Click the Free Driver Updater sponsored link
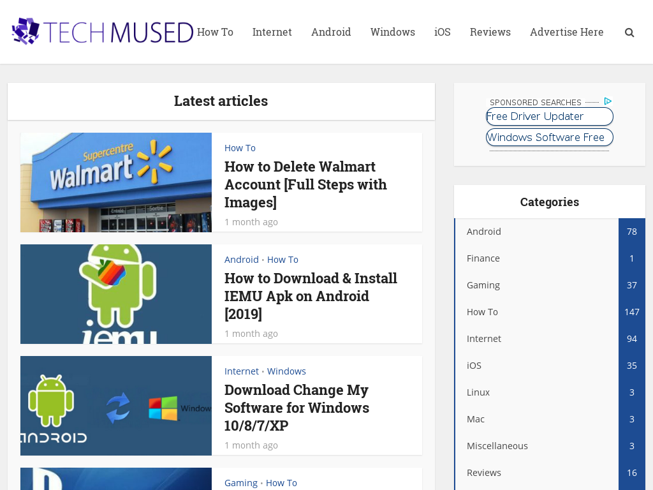The image size is (653, 490). (549, 116)
